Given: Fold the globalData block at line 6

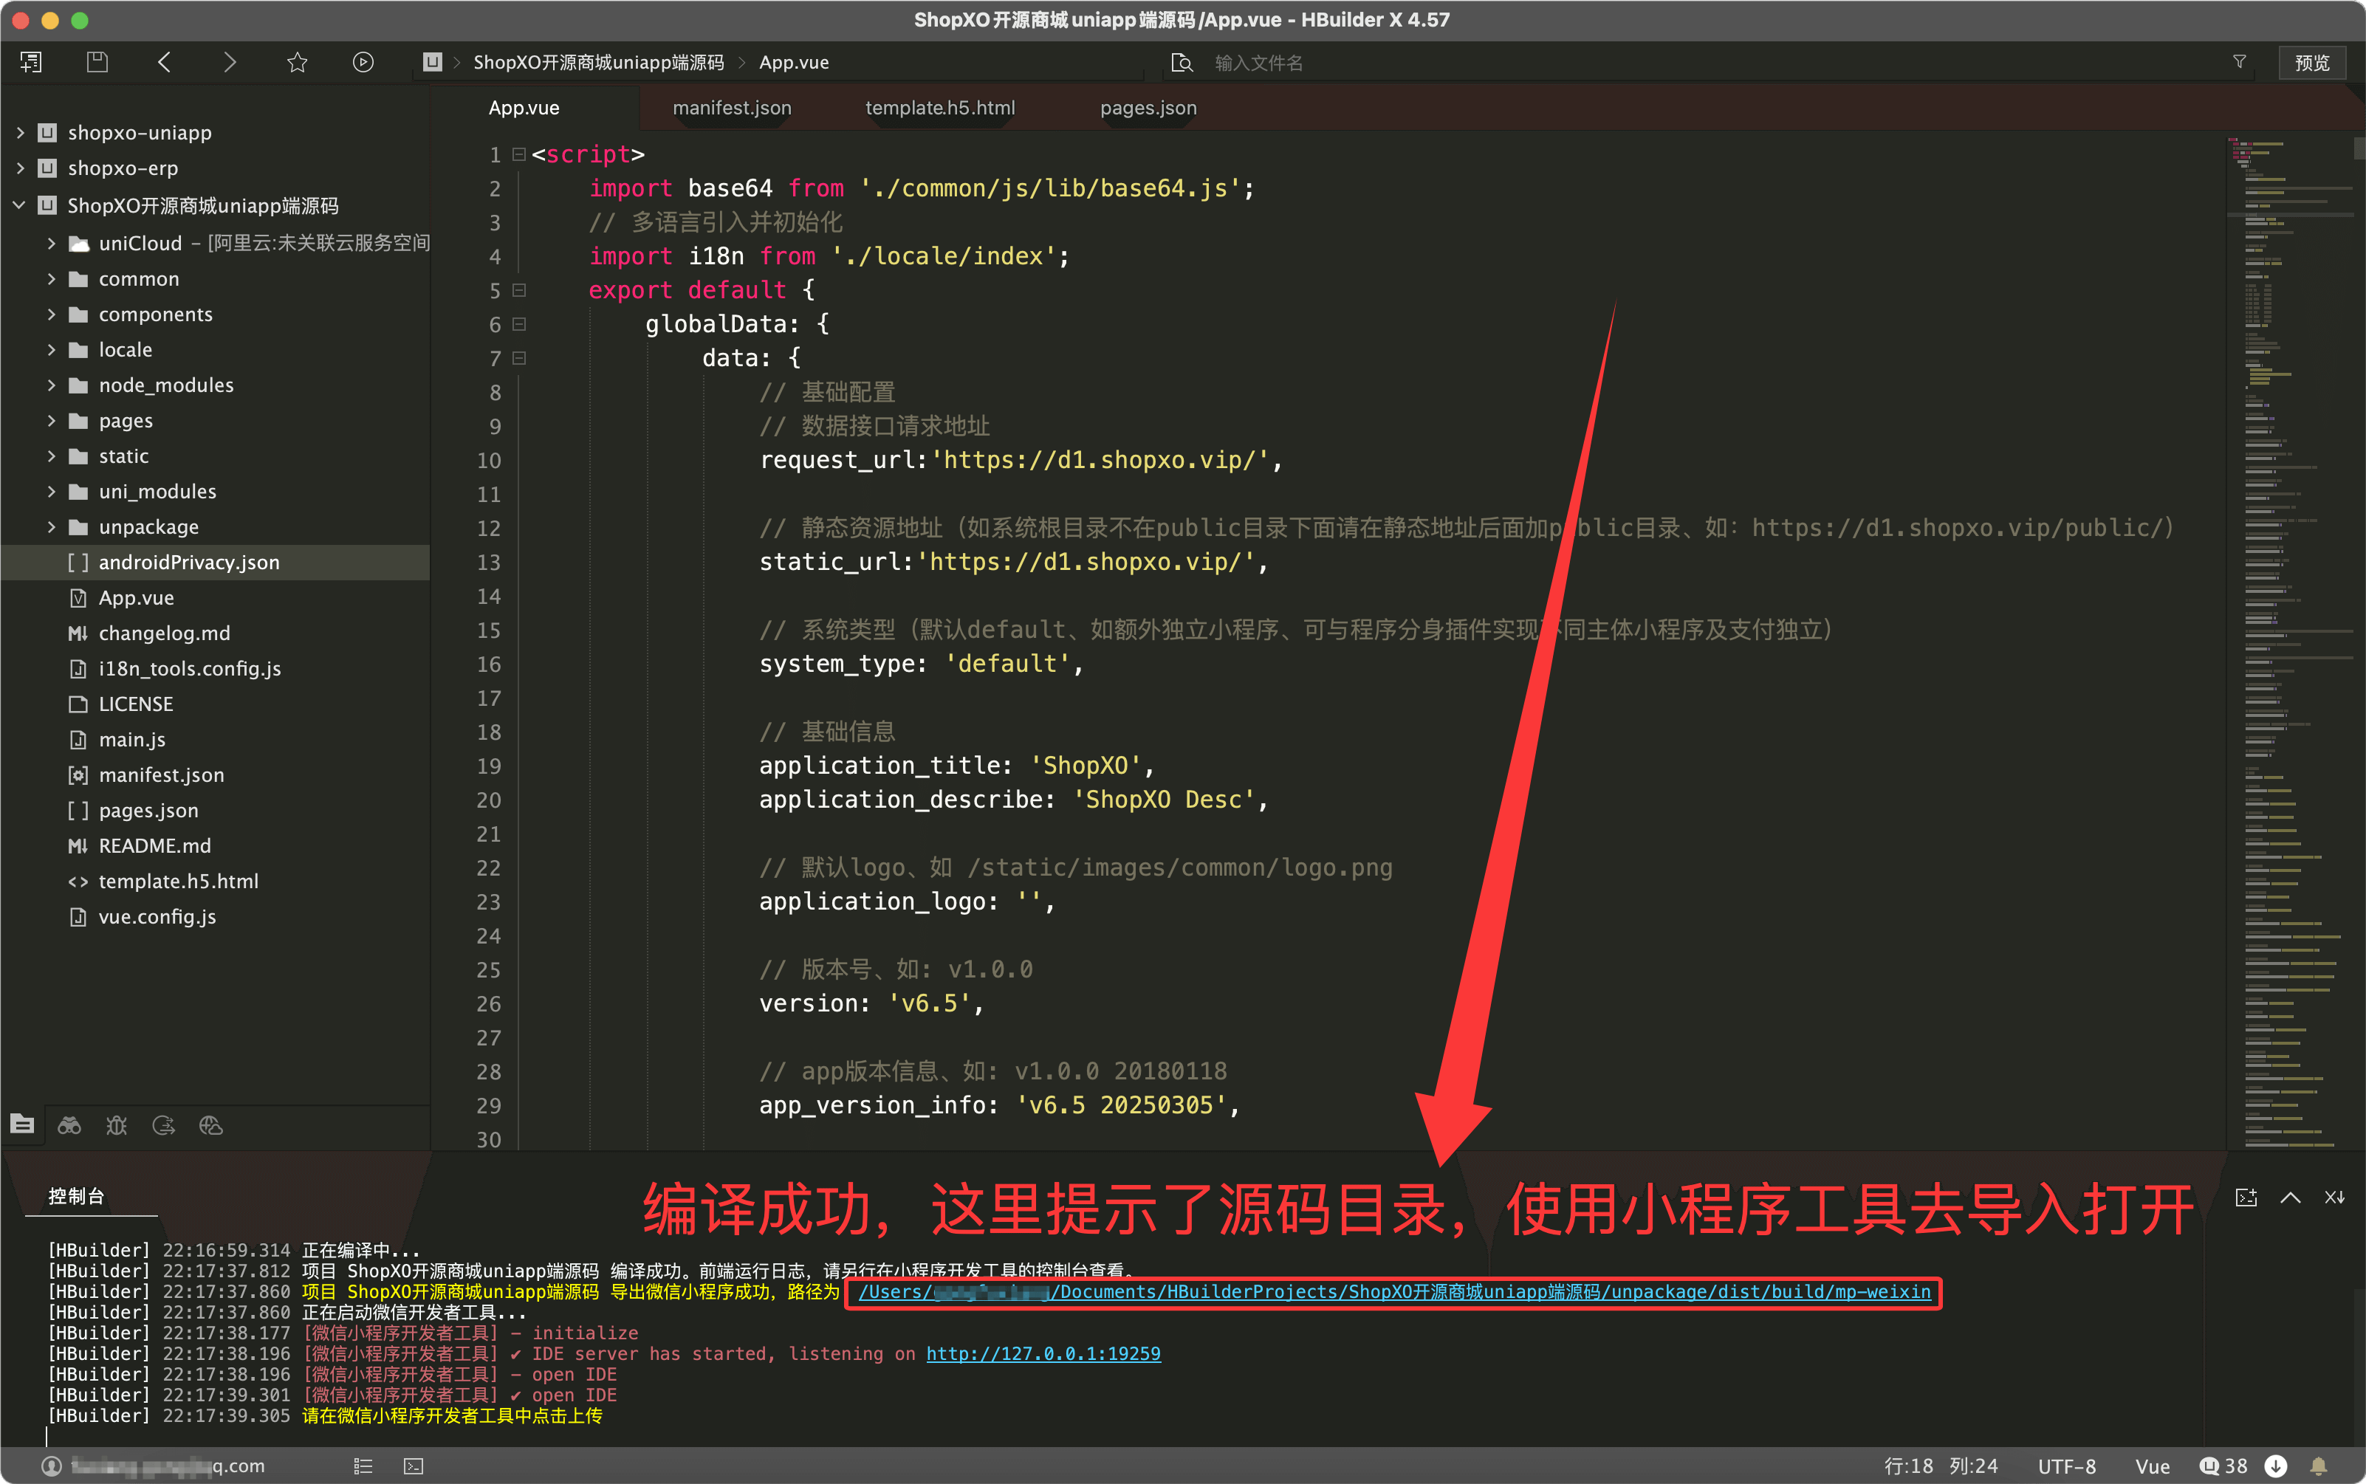Looking at the screenshot, I should [519, 324].
